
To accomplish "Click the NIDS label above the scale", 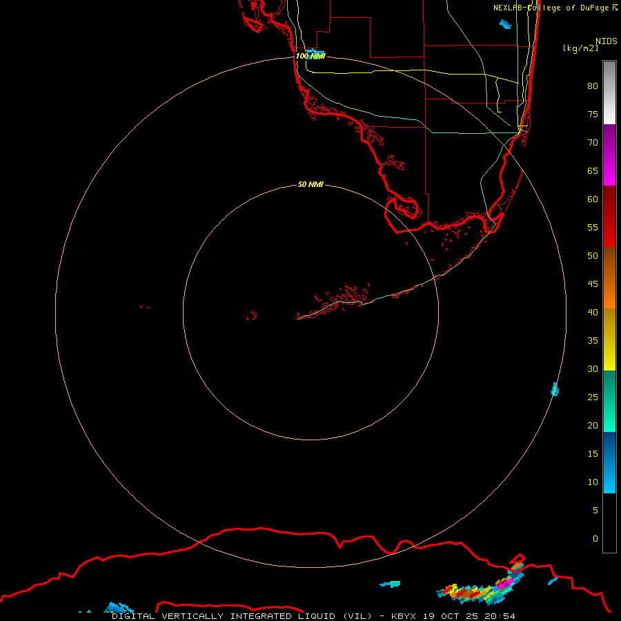I will 606,41.
